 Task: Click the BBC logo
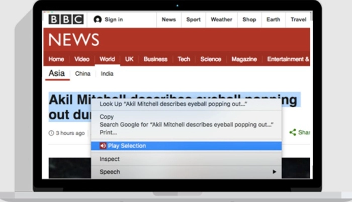(x=66, y=20)
